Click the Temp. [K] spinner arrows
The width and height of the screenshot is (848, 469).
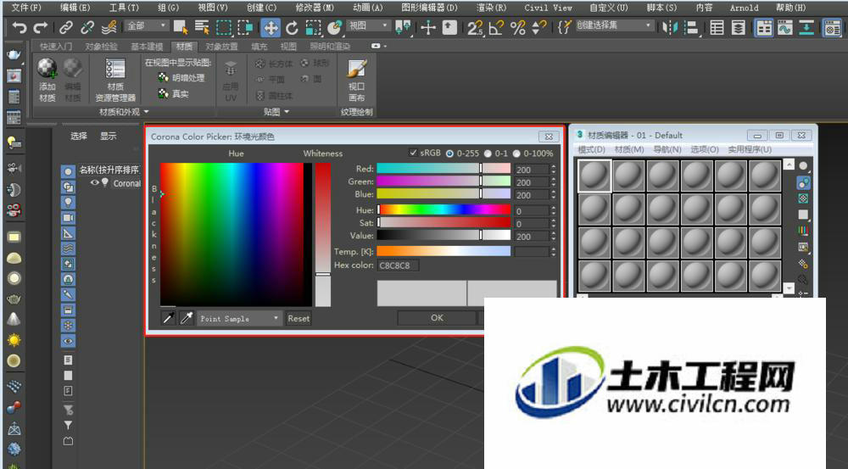[x=553, y=252]
